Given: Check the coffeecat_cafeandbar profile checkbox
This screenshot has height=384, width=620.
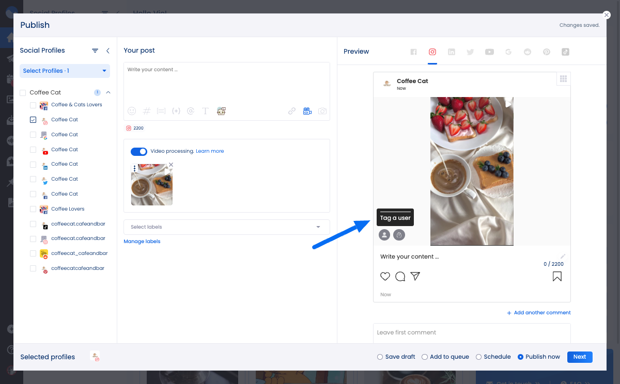Looking at the screenshot, I should [x=33, y=253].
